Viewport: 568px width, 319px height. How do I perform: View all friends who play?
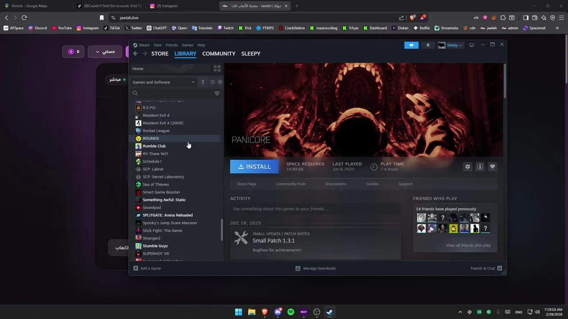coord(468,245)
